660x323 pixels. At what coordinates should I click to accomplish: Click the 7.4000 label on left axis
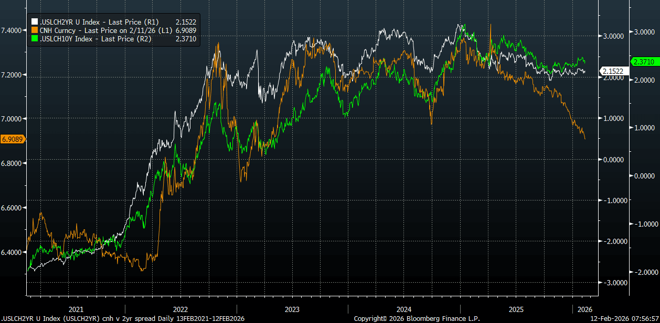pyautogui.click(x=12, y=30)
